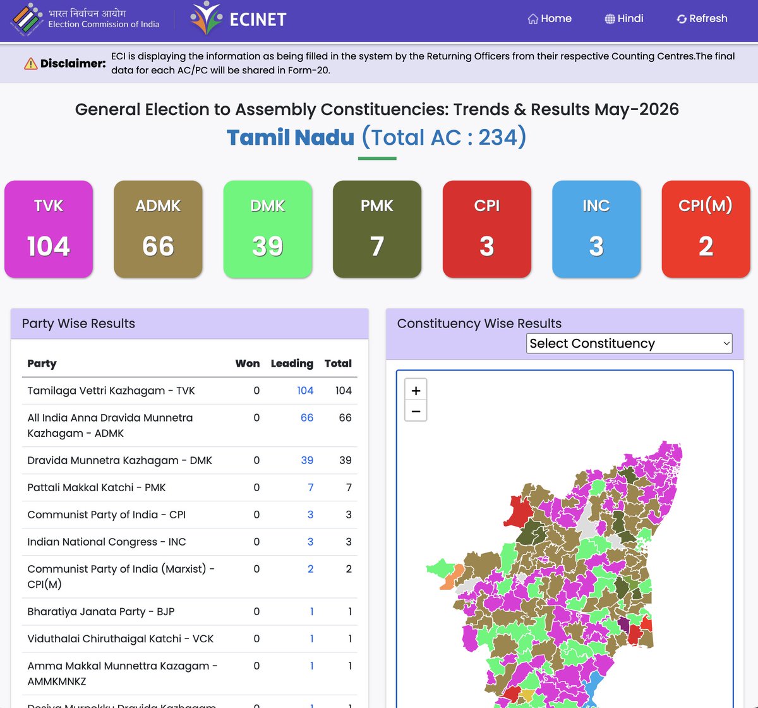Viewport: 758px width, 708px height.
Task: Open the PMK 7 party card
Action: 377,229
